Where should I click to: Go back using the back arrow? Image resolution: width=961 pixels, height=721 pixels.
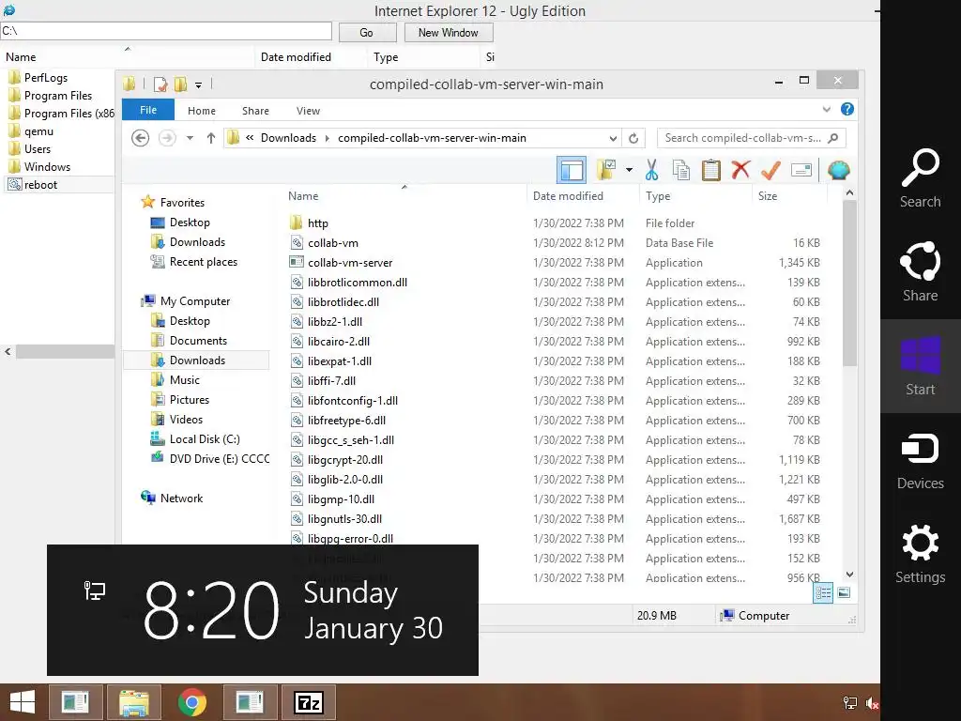[x=141, y=138]
